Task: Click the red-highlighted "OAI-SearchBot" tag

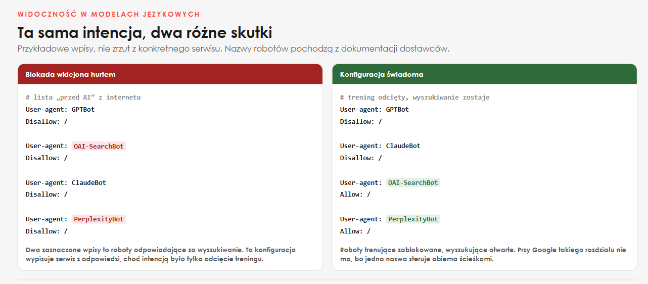Action: coord(99,146)
